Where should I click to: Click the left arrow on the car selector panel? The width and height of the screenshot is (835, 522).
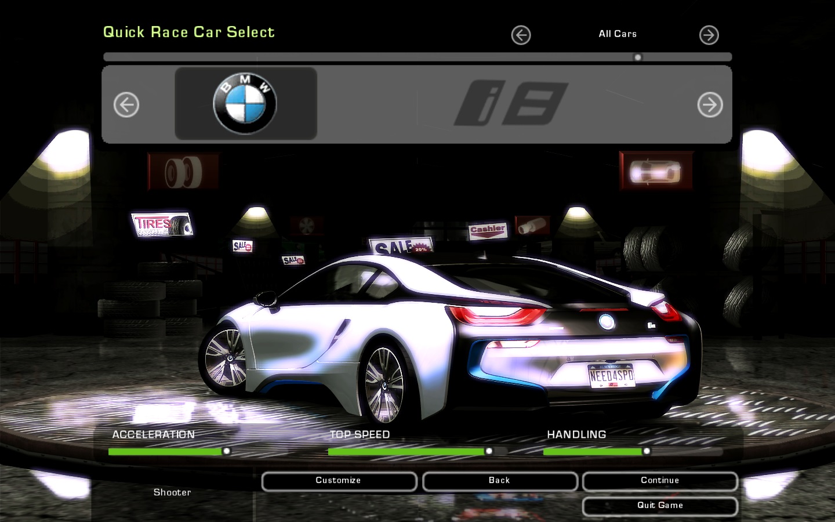pyautogui.click(x=126, y=105)
